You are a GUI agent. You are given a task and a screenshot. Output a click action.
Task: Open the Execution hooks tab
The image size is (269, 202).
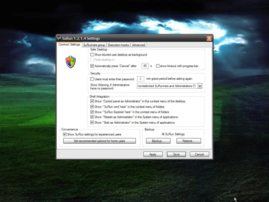[118, 45]
